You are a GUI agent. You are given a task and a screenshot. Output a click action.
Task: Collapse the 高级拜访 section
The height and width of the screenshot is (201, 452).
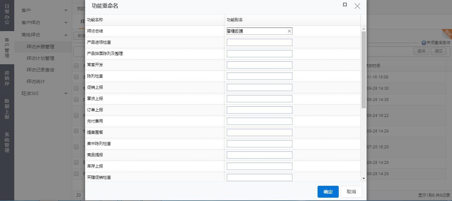(x=66, y=35)
